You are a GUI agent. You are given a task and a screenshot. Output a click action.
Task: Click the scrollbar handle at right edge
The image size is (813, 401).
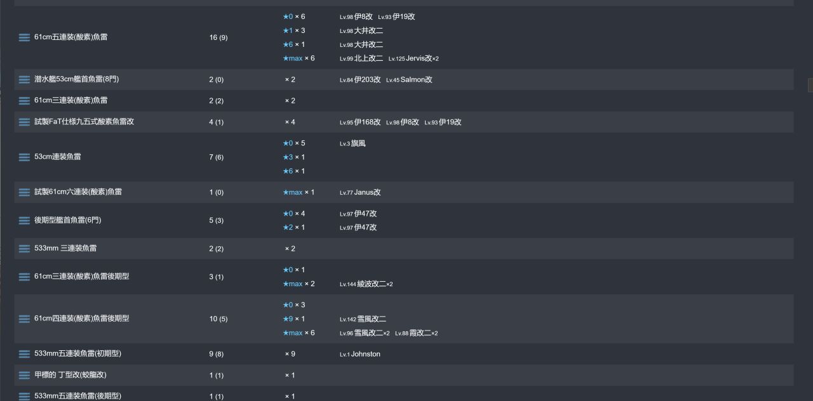tap(810, 85)
